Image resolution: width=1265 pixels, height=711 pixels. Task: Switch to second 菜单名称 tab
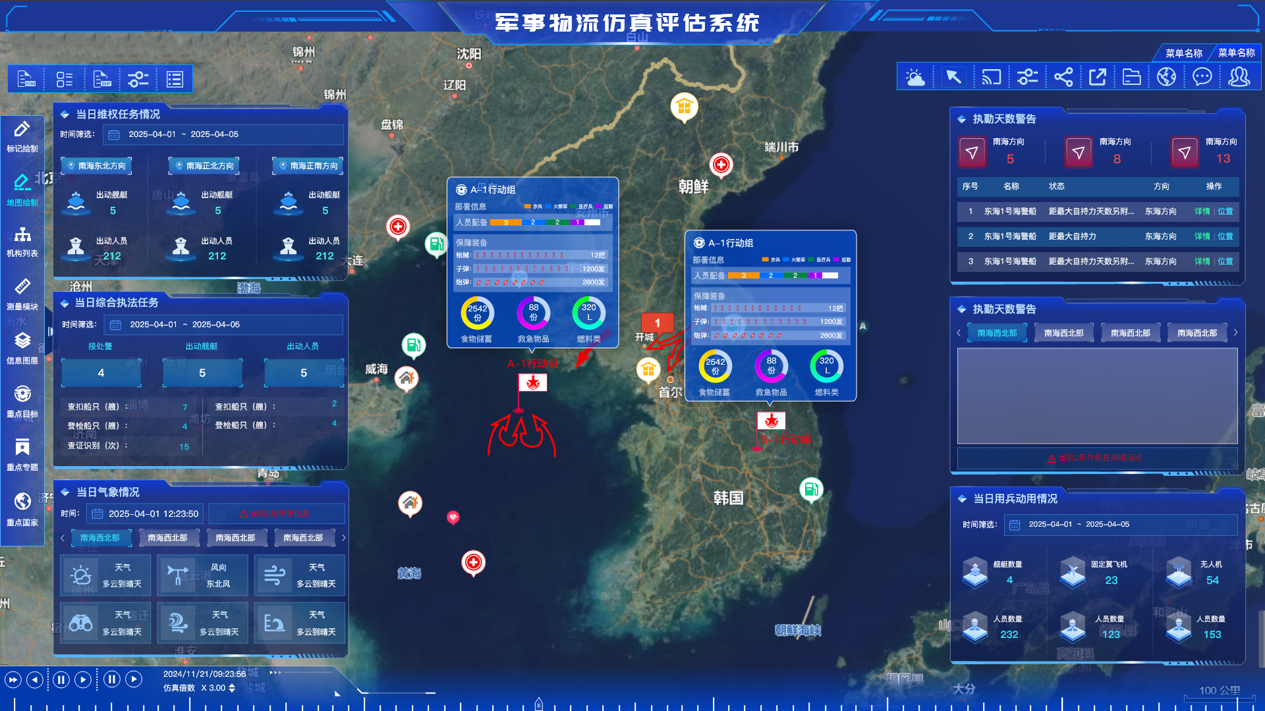pos(1236,53)
